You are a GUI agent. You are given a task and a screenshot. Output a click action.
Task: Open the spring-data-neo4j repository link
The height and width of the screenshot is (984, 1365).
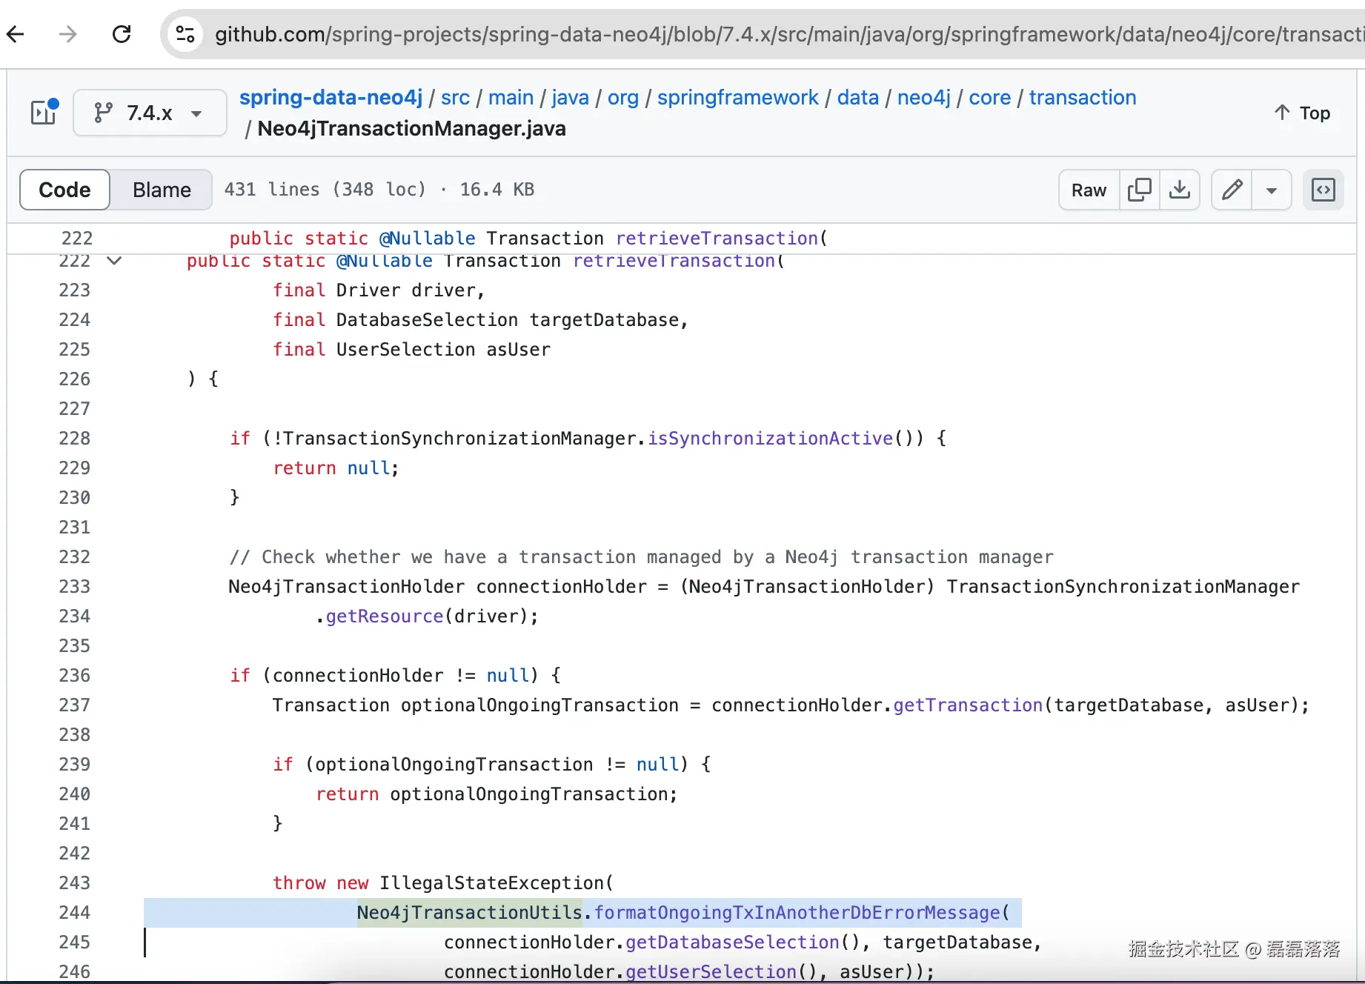coord(331,97)
